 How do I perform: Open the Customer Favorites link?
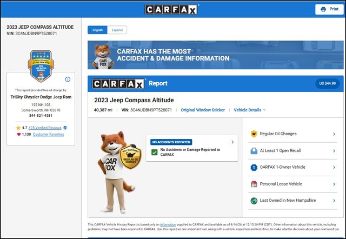pyautogui.click(x=48, y=135)
